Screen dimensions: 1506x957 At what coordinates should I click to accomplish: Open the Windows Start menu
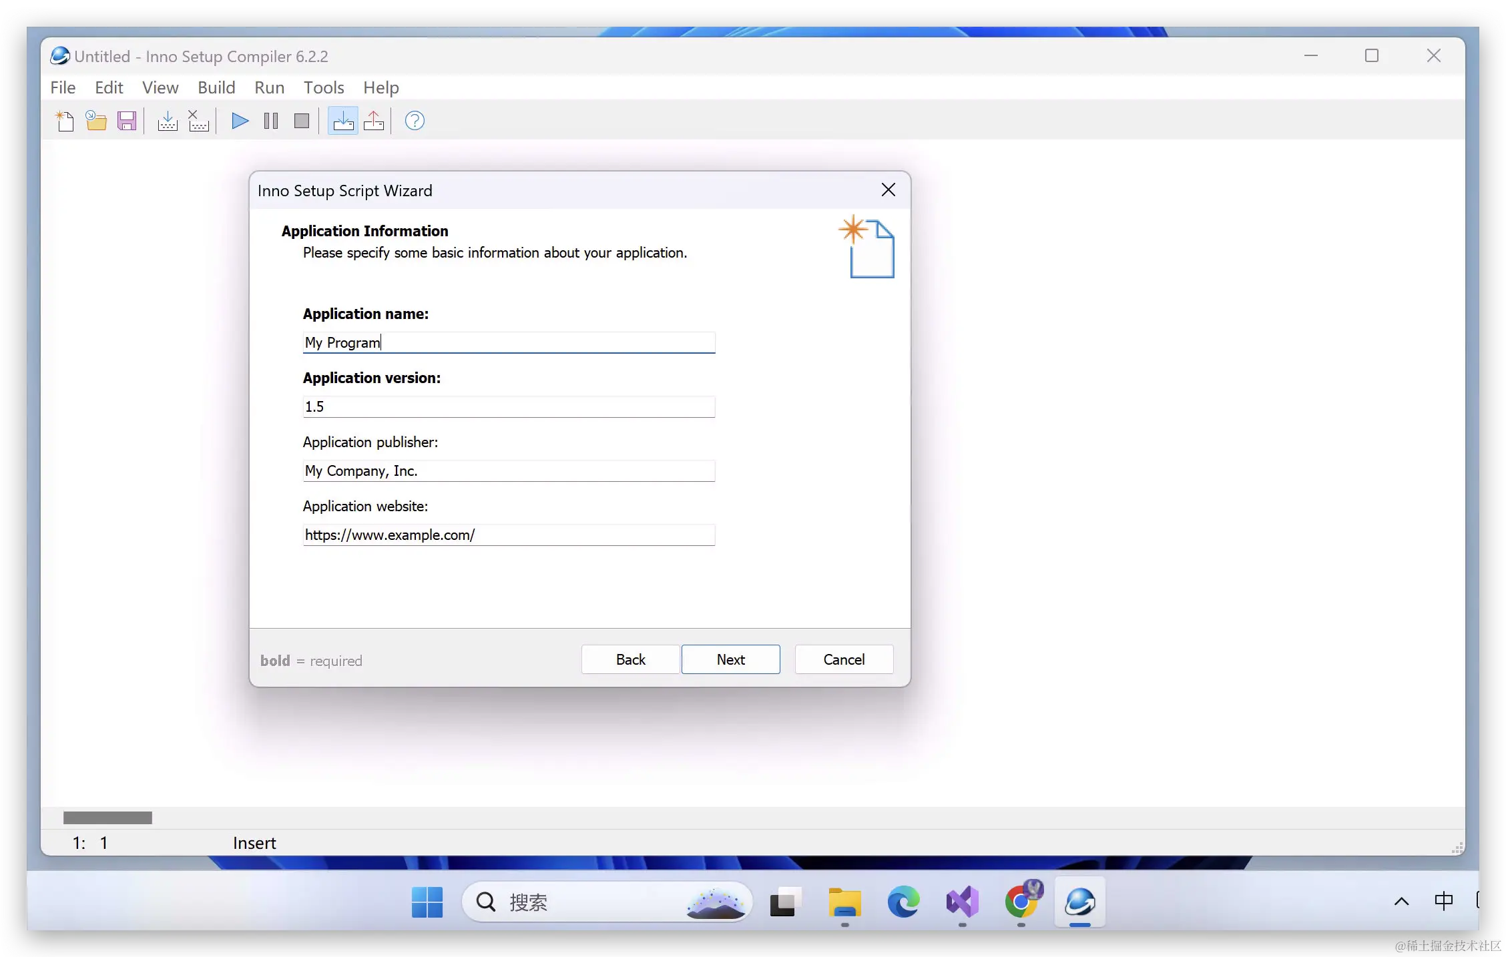point(427,902)
